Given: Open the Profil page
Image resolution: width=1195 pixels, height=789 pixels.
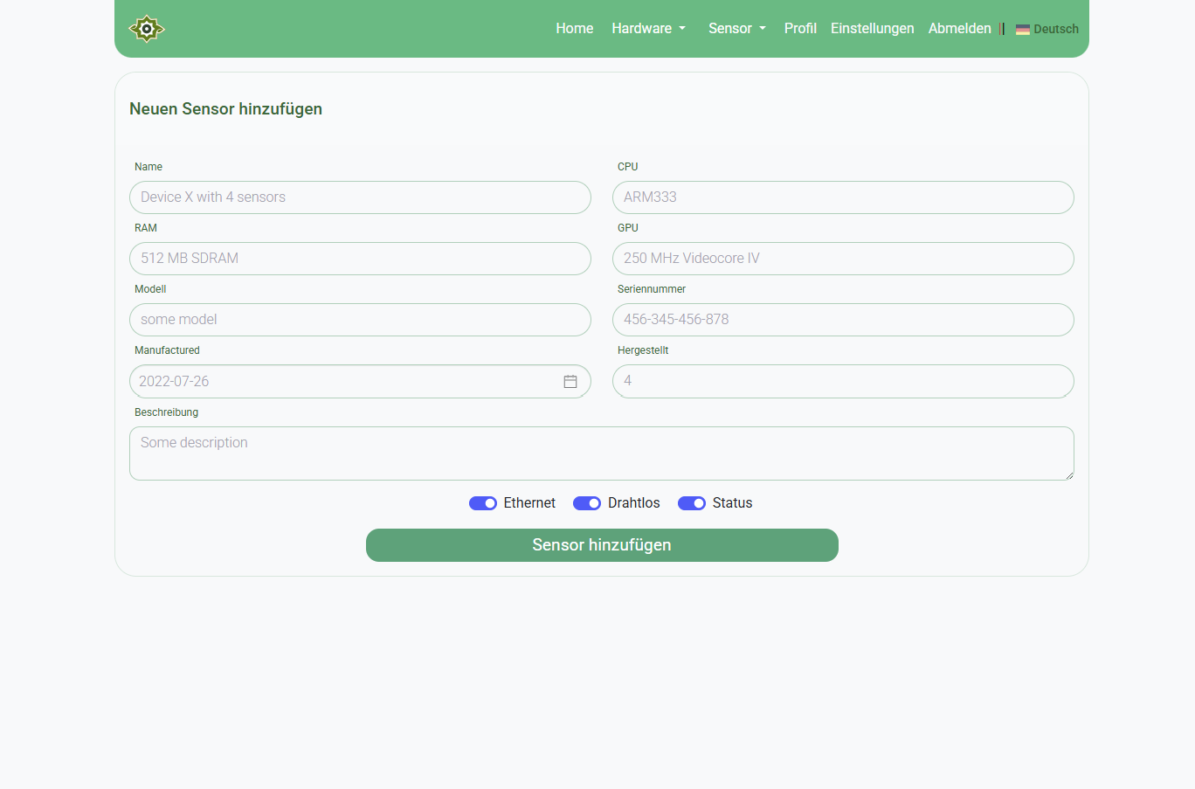Looking at the screenshot, I should [800, 29].
